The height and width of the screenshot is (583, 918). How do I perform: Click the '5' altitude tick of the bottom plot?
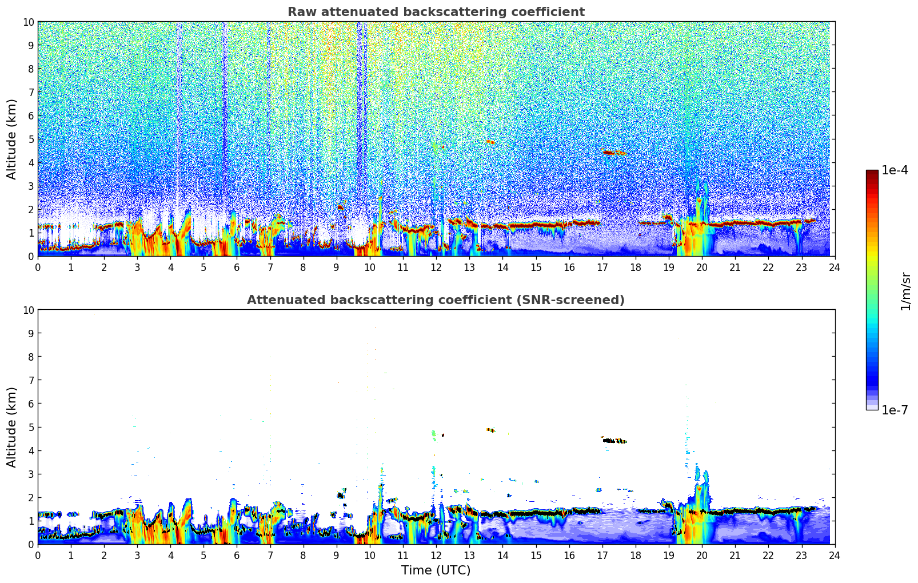tap(32, 427)
